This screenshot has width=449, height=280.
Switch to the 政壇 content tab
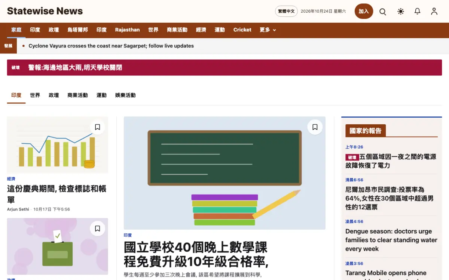click(x=54, y=95)
